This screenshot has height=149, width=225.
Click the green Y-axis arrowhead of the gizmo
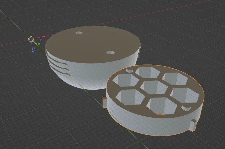(x=36, y=44)
